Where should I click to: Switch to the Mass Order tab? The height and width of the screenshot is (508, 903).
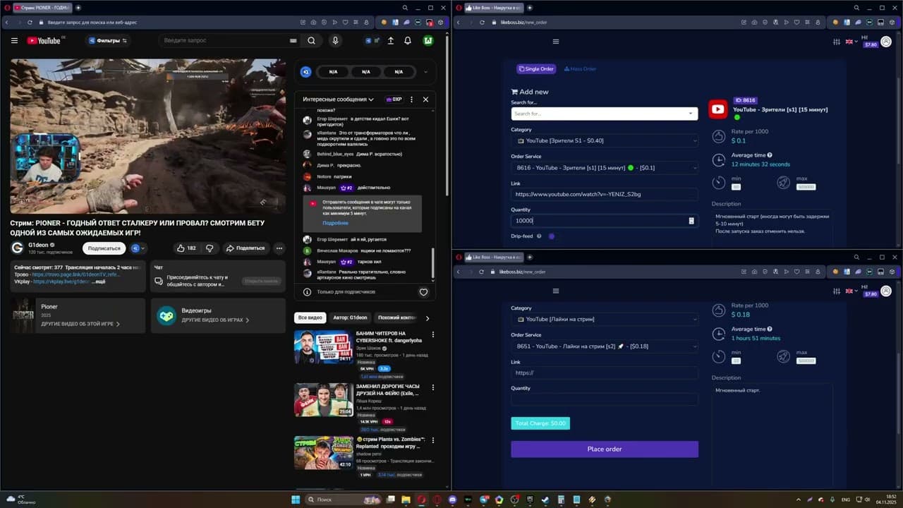pyautogui.click(x=580, y=69)
